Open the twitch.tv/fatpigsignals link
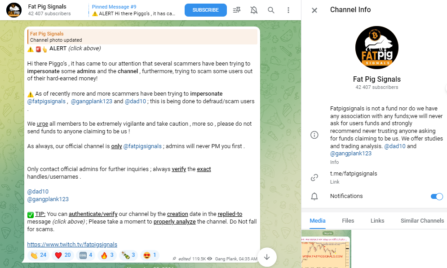The image size is (447, 268). tap(72, 244)
